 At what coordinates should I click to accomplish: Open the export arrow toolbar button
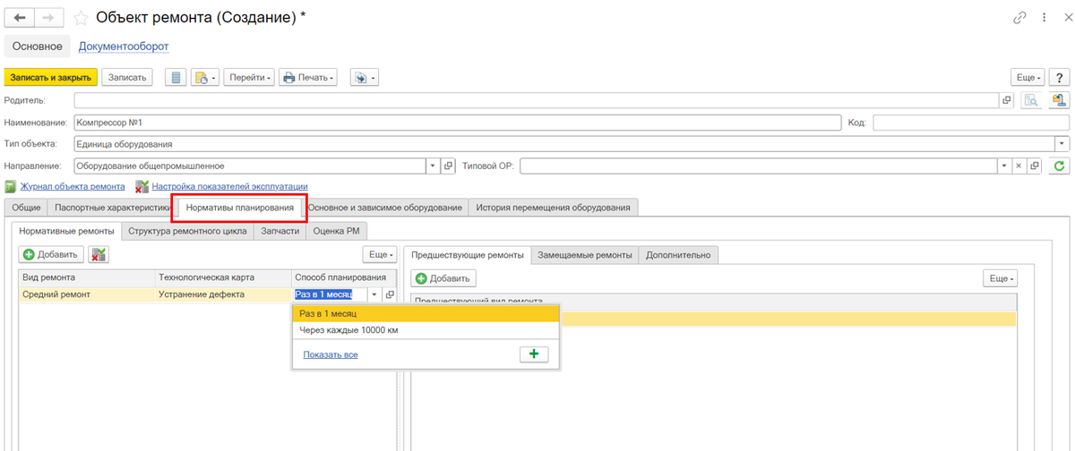pos(364,78)
